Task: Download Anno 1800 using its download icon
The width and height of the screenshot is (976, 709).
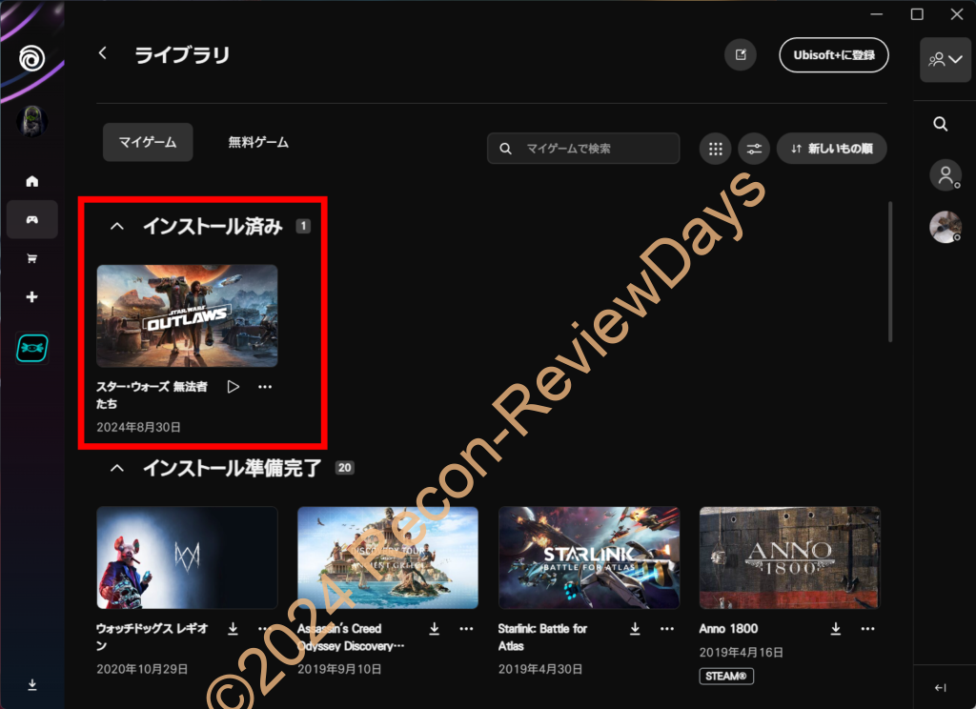Action: 836,628
